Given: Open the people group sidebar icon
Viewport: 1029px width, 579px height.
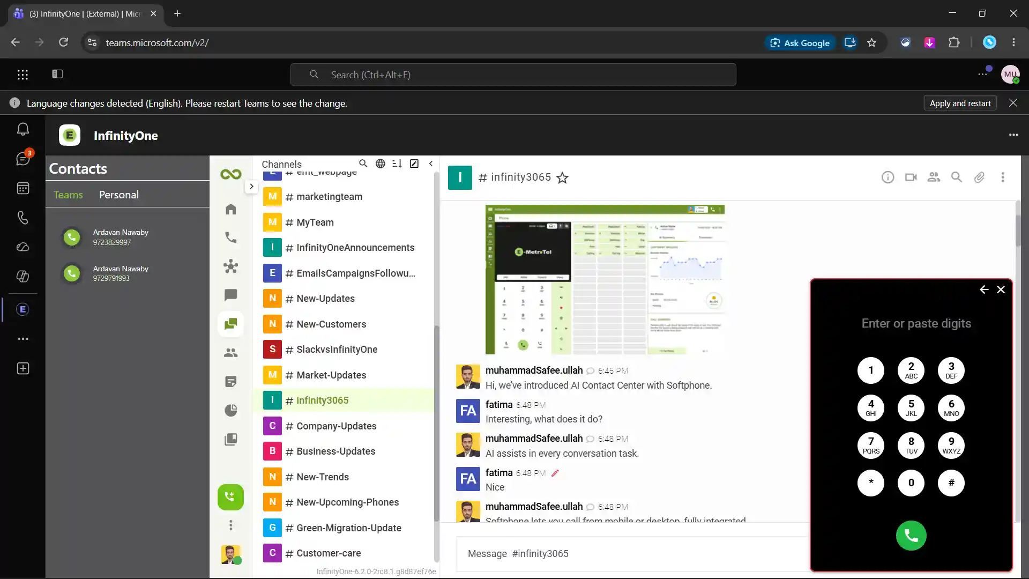Looking at the screenshot, I should click(x=230, y=353).
